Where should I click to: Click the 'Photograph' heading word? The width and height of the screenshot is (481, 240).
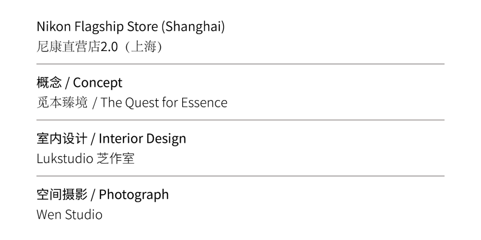pos(134,195)
